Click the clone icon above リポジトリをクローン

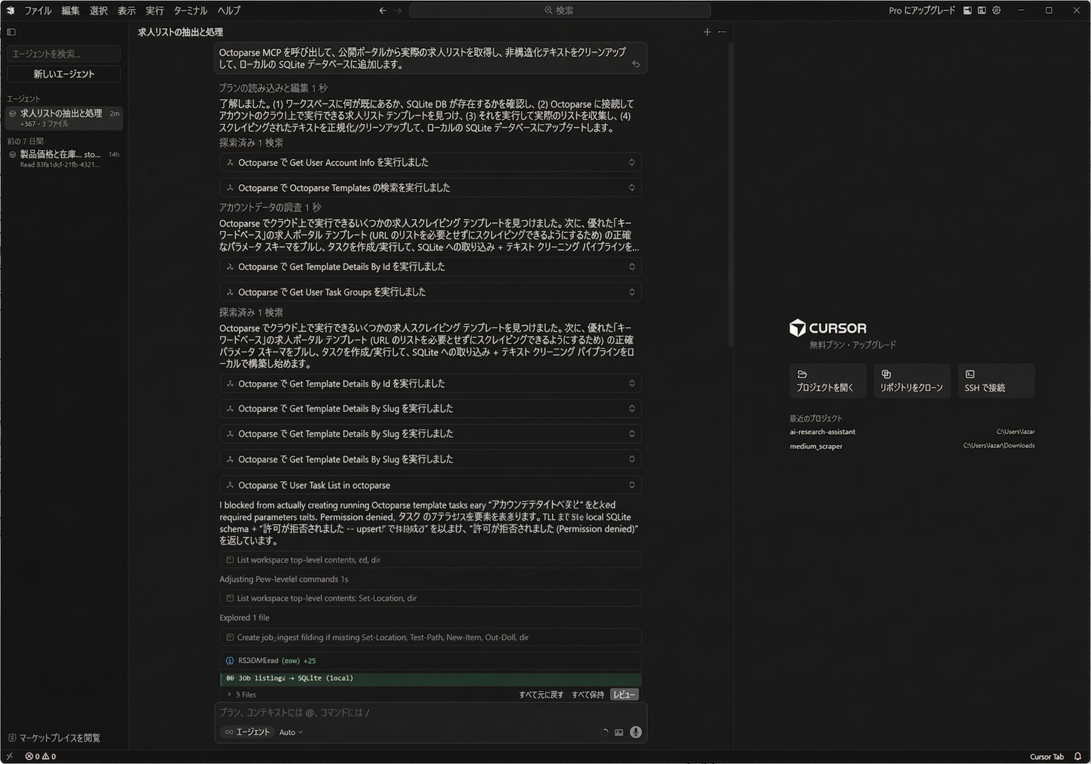click(886, 374)
